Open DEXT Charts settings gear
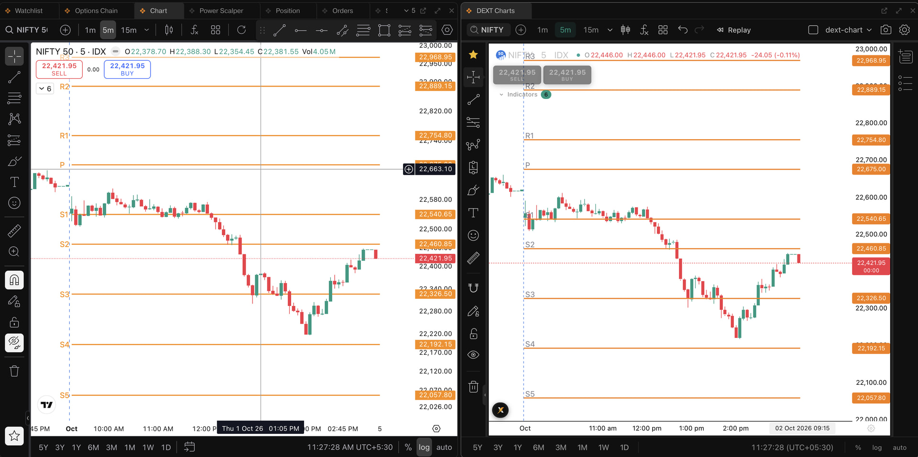 (x=904, y=30)
